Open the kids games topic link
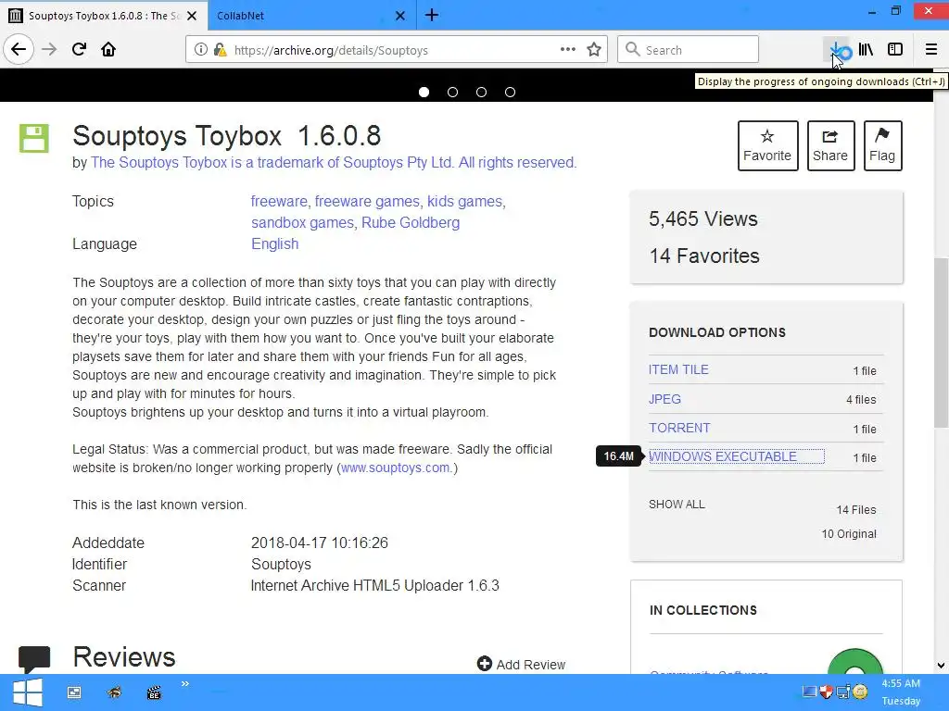This screenshot has height=711, width=949. coord(465,201)
